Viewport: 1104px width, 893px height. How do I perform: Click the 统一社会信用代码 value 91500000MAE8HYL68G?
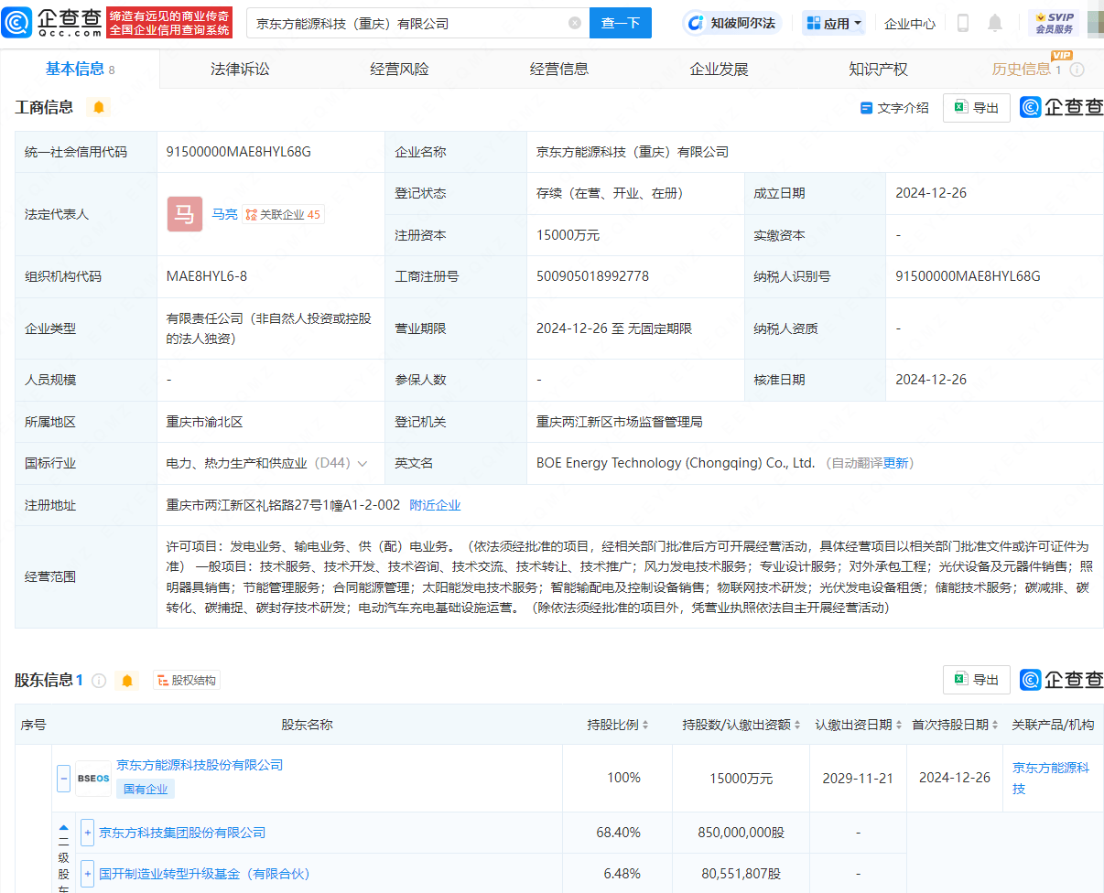point(239,152)
